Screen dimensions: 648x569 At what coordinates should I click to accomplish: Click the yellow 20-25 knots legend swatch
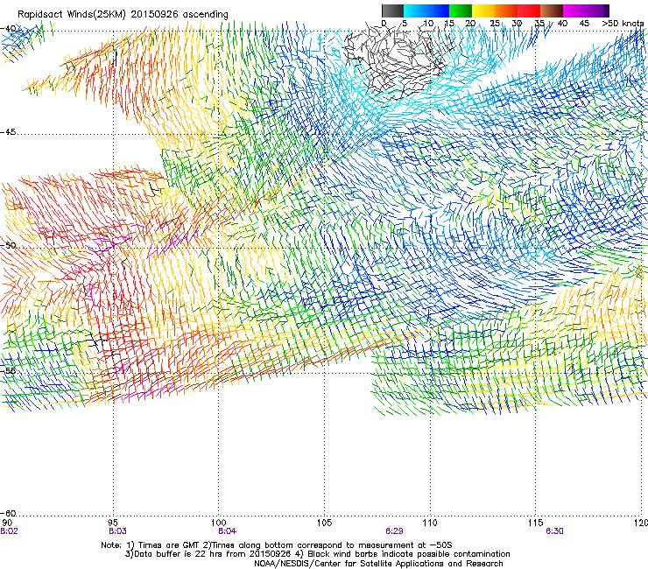(483, 11)
